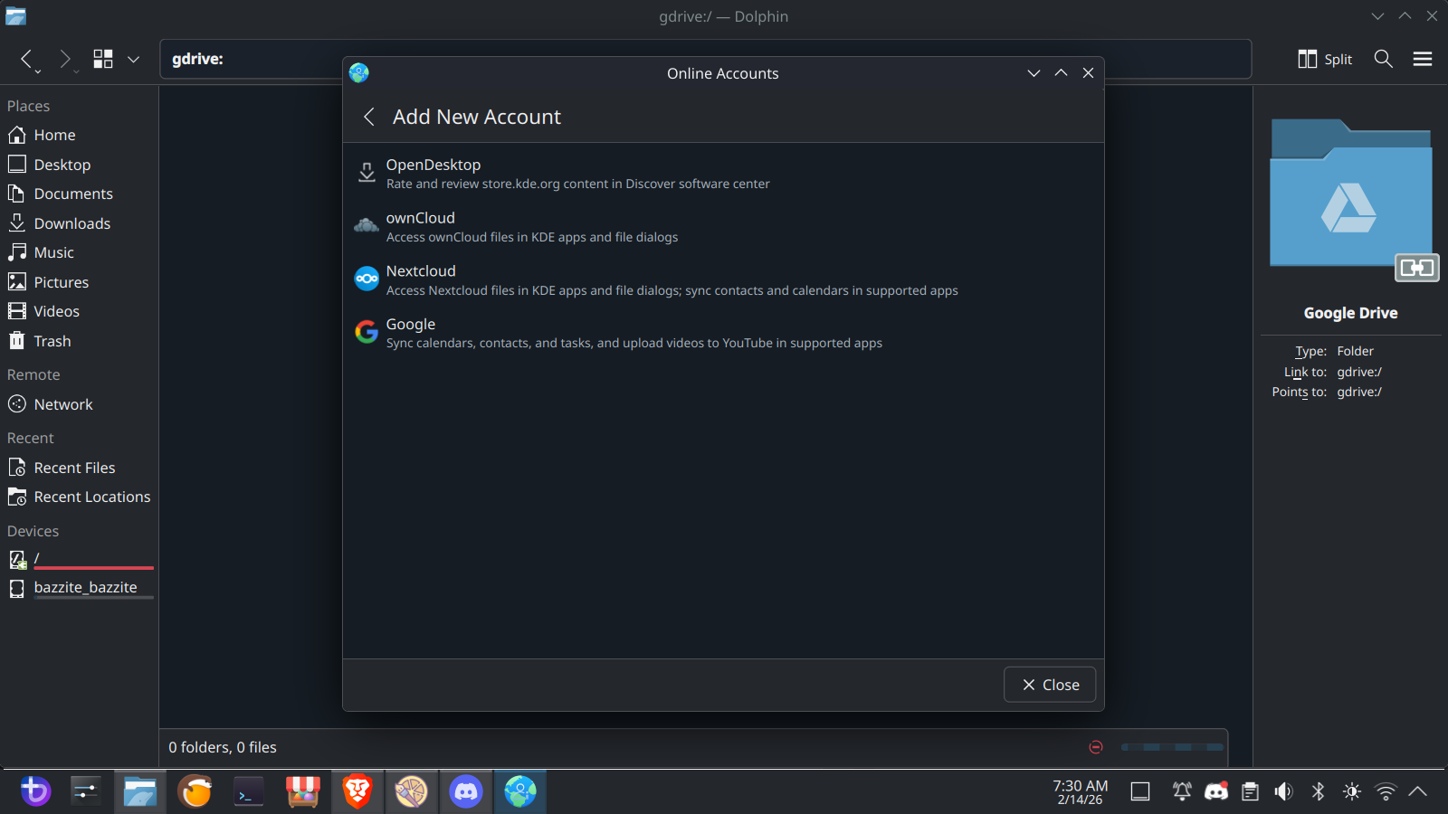This screenshot has height=814, width=1448.
Task: Toggle Split view in Dolphin
Action: coord(1325,59)
